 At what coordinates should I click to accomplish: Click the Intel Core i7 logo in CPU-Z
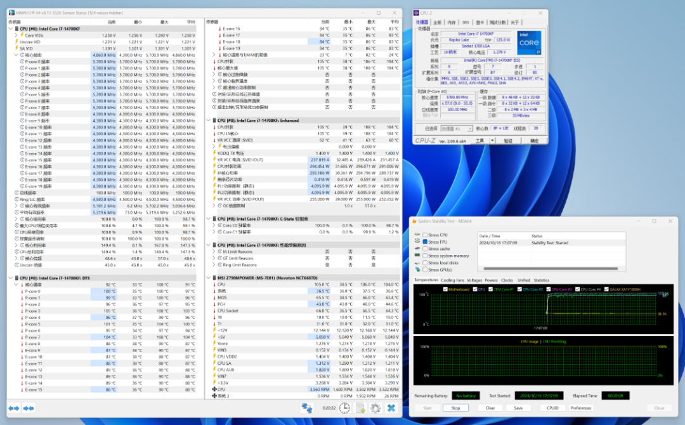(529, 44)
